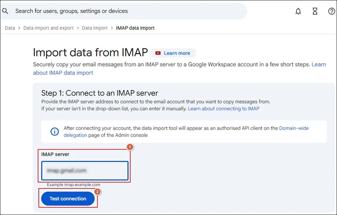Go to Data breadcrumb
337x215 pixels.
[10, 28]
